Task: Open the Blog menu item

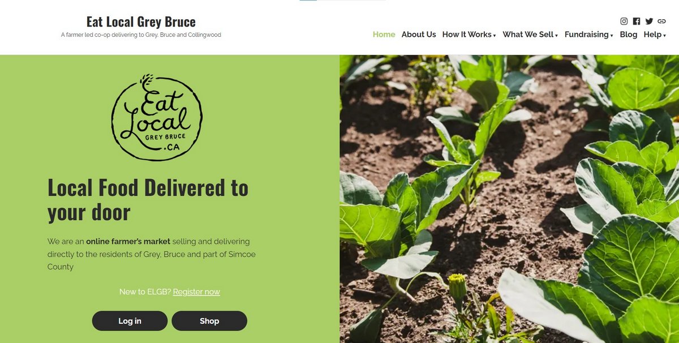Action: (628, 35)
